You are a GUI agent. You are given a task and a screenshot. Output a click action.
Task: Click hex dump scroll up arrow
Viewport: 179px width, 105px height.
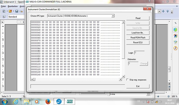(x=123, y=22)
